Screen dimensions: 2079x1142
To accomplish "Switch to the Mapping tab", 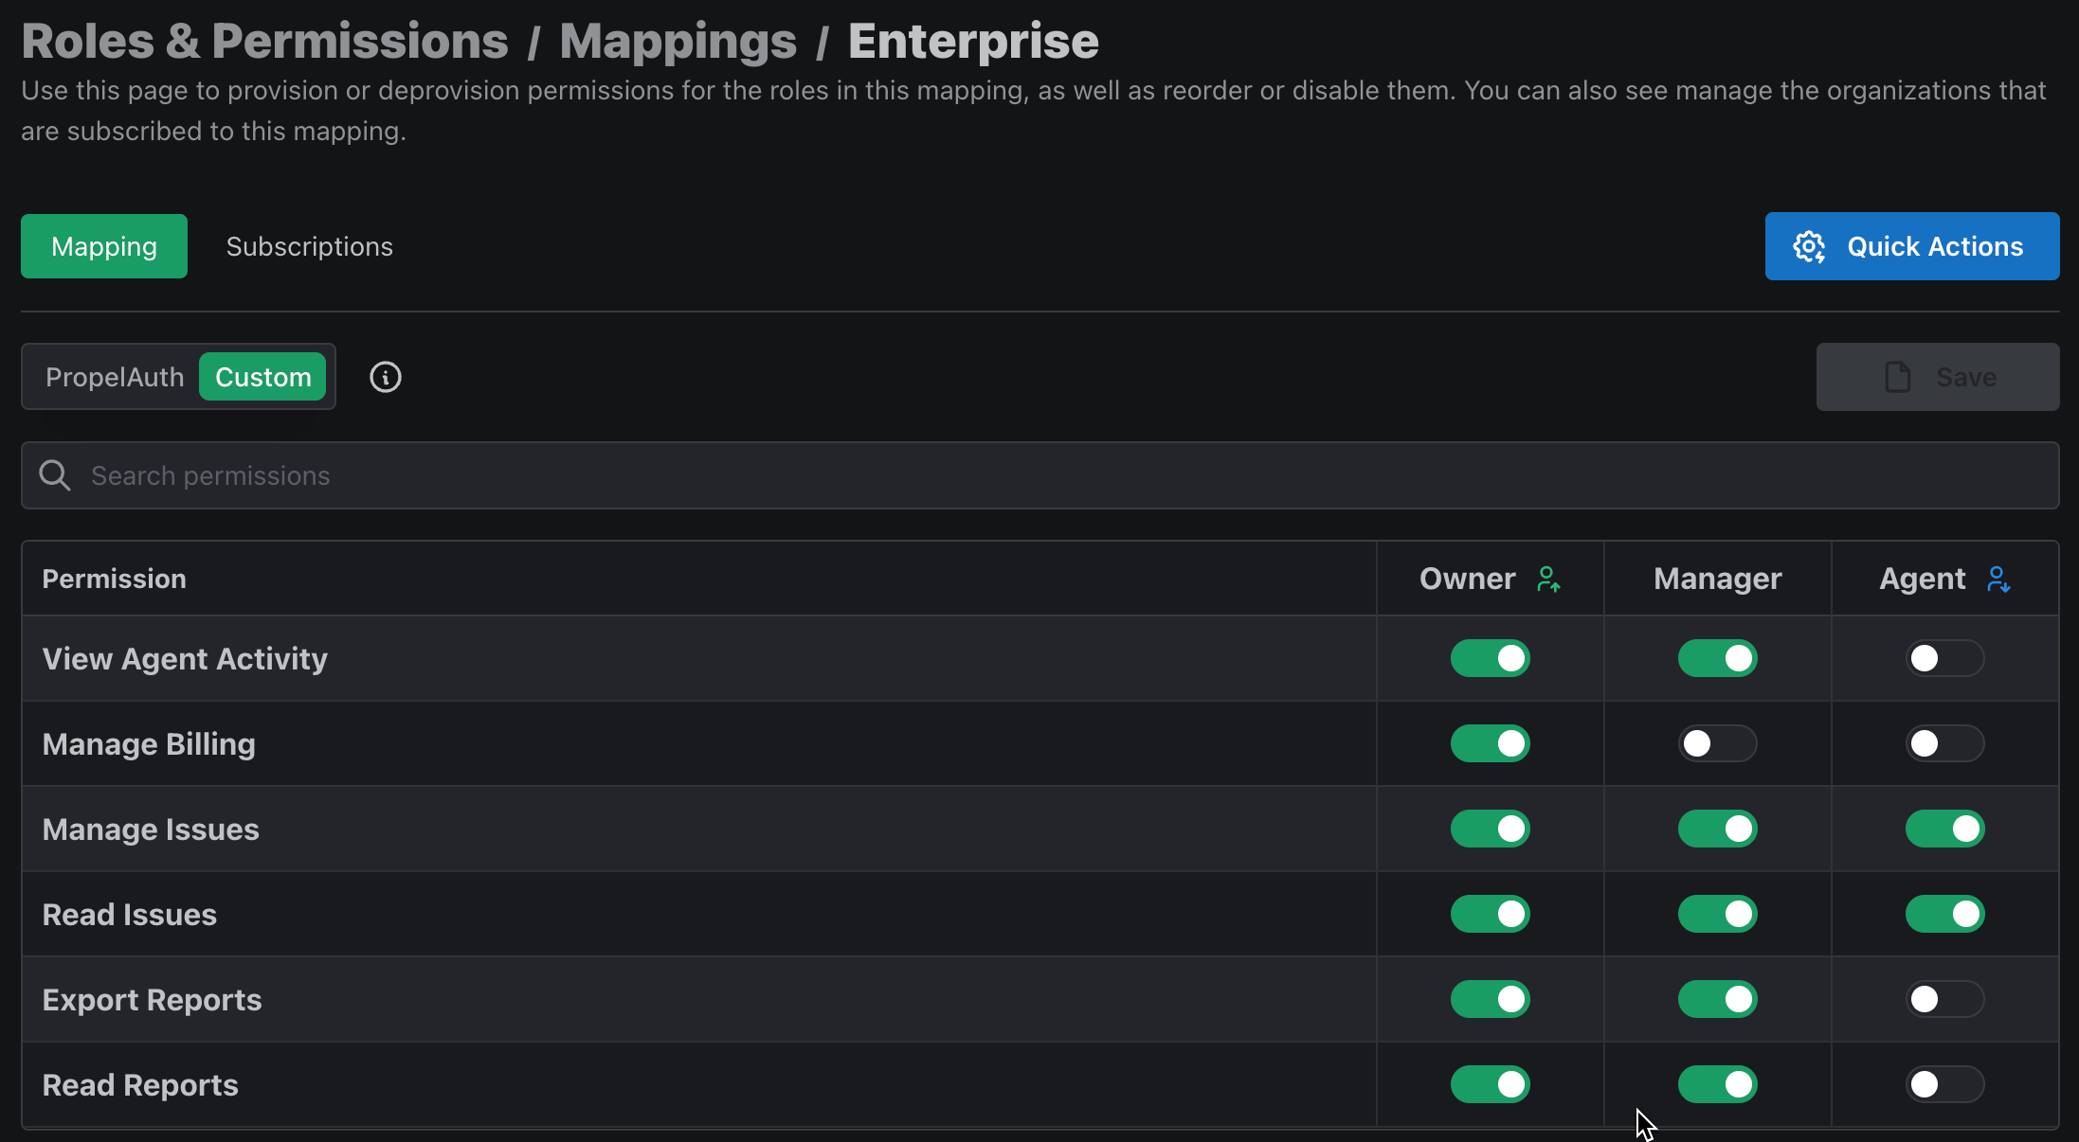I will 104,246.
